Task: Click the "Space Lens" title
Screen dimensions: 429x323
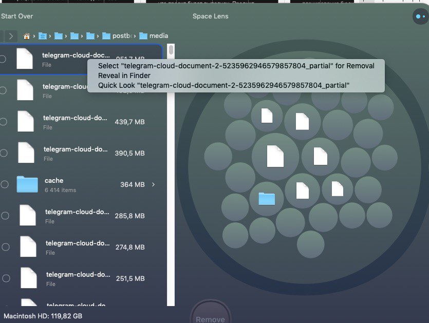Action: tap(211, 16)
